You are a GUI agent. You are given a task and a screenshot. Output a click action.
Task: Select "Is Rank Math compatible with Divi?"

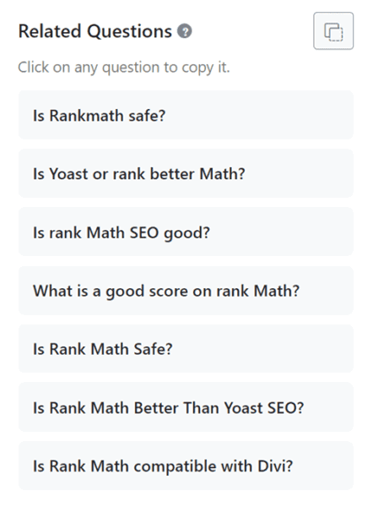(186, 466)
